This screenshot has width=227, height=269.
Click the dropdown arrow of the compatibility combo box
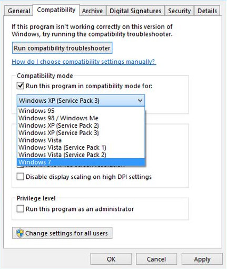coord(140,101)
